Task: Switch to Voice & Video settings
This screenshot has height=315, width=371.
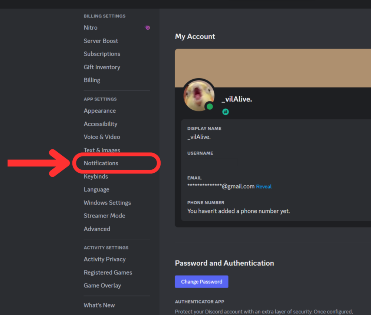Action: click(x=102, y=137)
